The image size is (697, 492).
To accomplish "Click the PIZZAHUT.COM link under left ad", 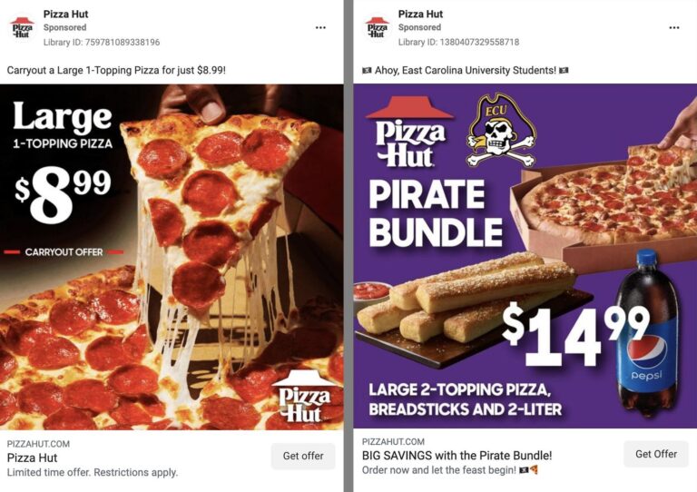I will click(38, 444).
